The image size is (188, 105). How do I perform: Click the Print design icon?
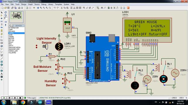coord(19,8)
